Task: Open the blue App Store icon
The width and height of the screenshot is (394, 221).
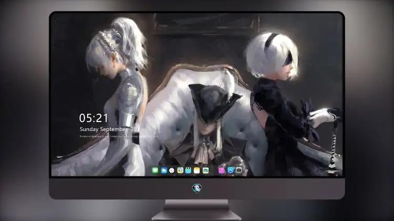Action: pyautogui.click(x=231, y=171)
